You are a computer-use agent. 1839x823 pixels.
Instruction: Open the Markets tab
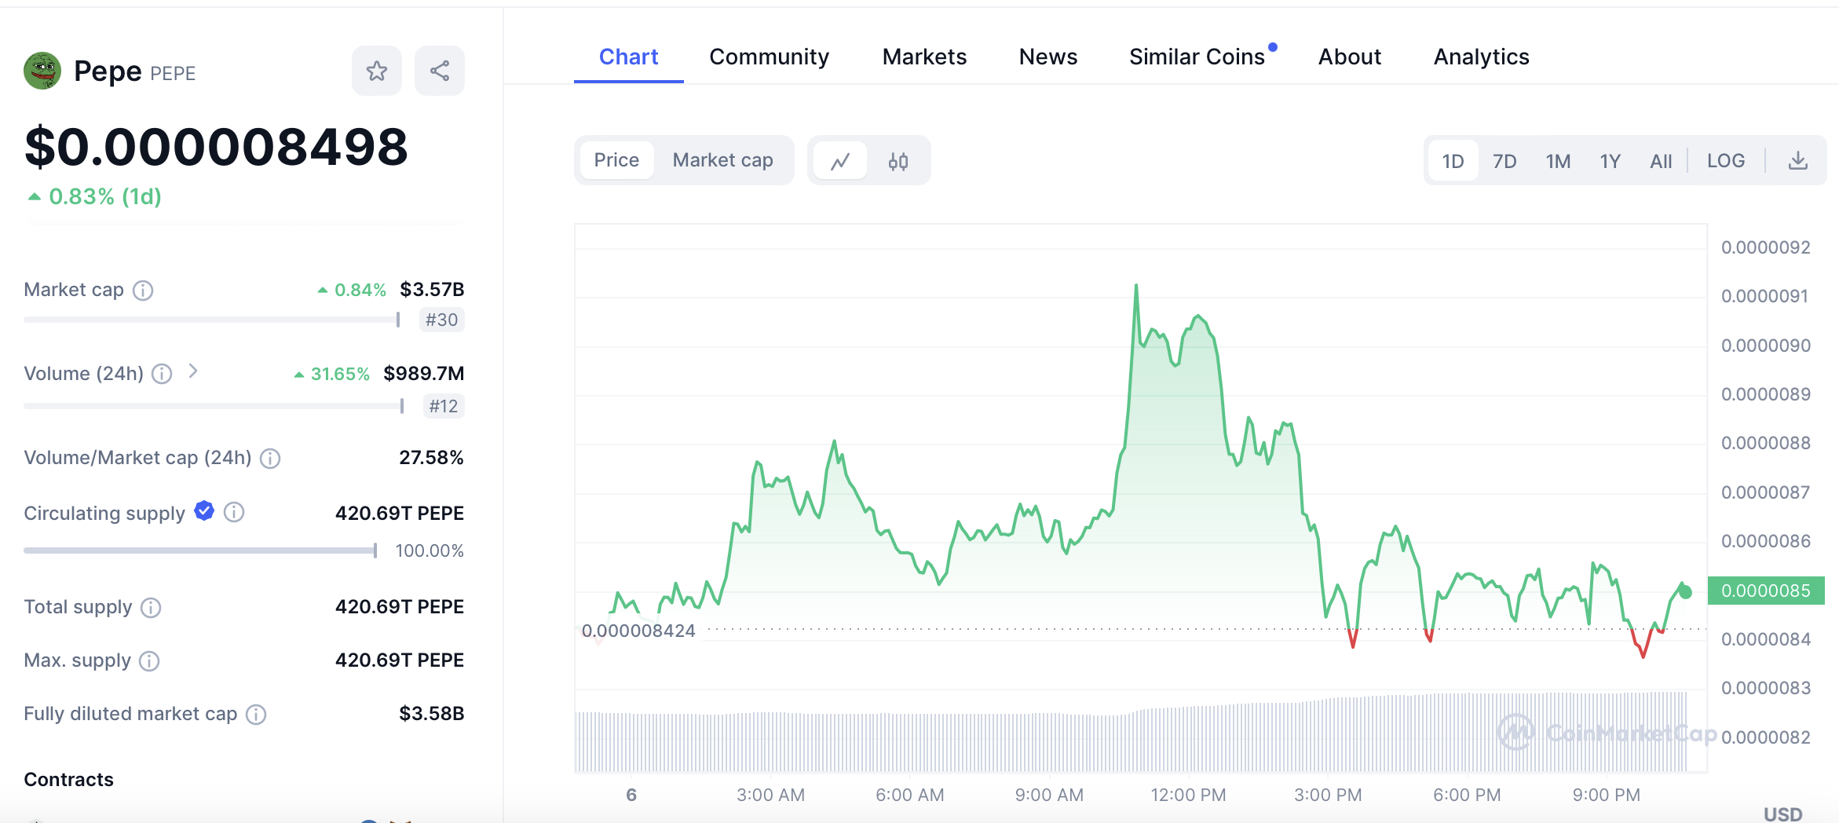coord(924,57)
